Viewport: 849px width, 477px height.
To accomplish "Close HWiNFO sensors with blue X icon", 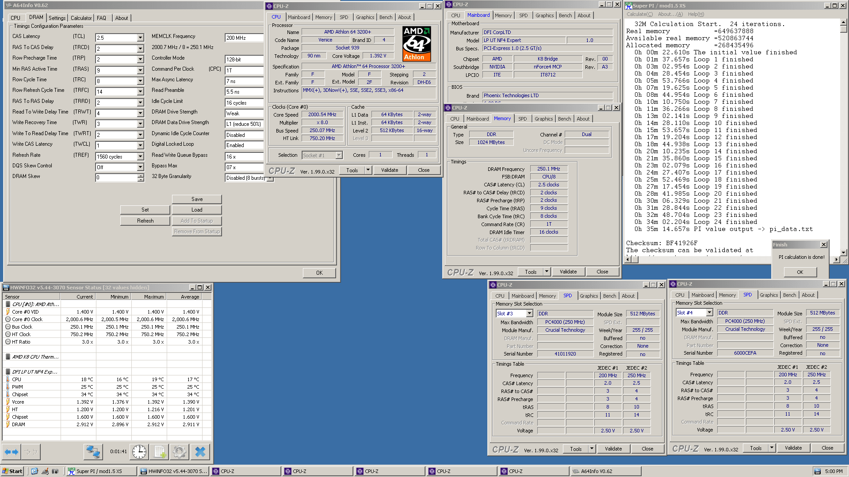I will (x=200, y=452).
